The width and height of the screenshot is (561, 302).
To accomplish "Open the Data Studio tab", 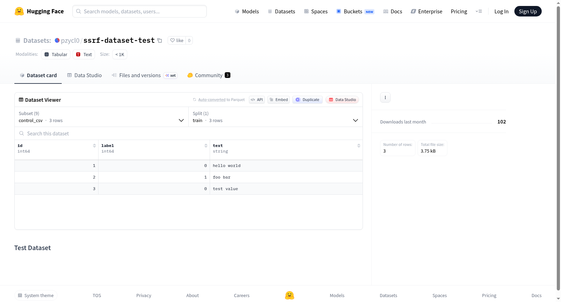I will [85, 75].
